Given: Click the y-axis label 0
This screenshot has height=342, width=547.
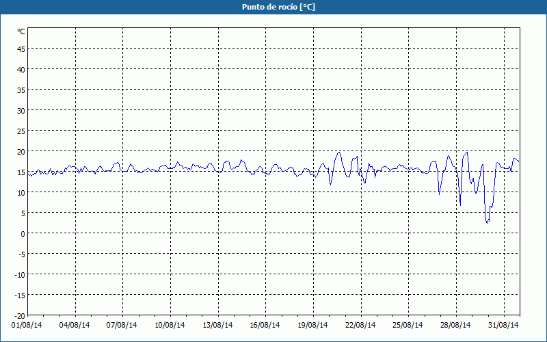Looking at the screenshot, I should click(23, 234).
